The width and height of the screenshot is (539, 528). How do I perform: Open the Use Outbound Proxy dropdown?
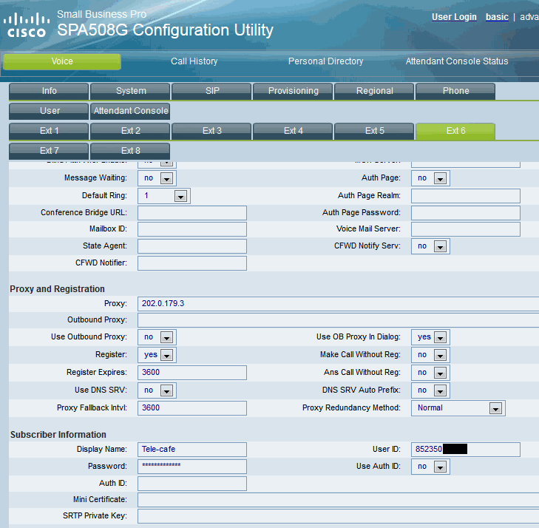tap(157, 337)
